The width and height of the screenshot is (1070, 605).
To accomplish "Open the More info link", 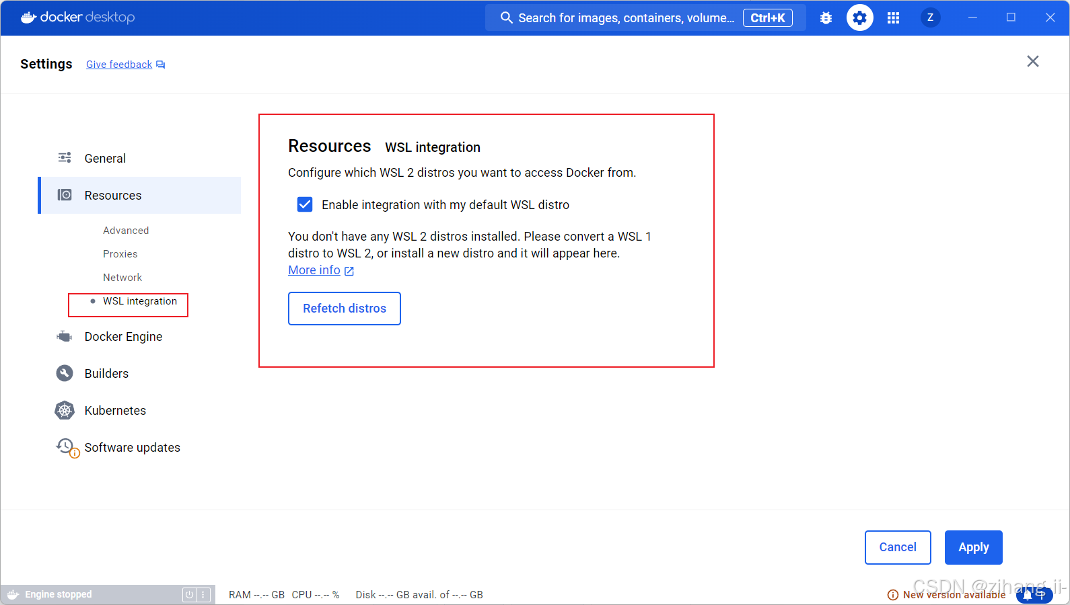I will tap(314, 270).
